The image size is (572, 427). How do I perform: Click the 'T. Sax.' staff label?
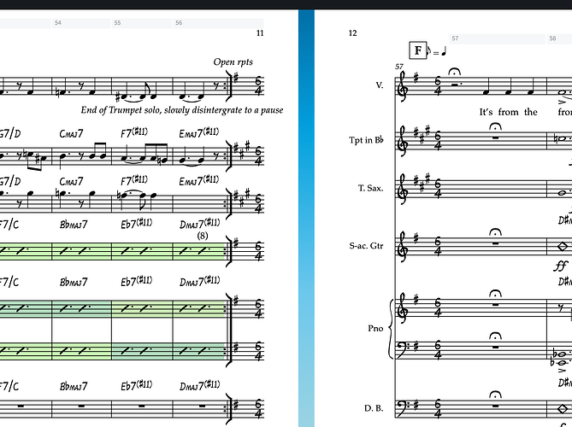(x=370, y=188)
